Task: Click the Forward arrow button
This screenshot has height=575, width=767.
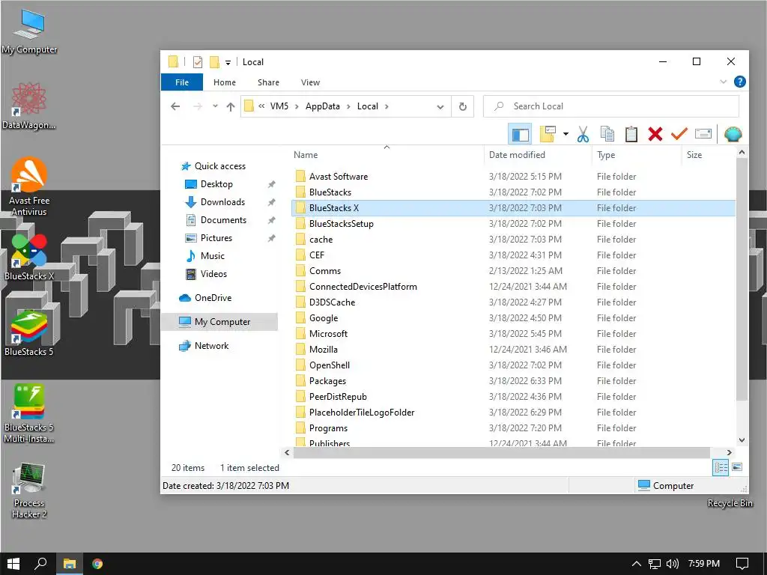Action: (198, 106)
